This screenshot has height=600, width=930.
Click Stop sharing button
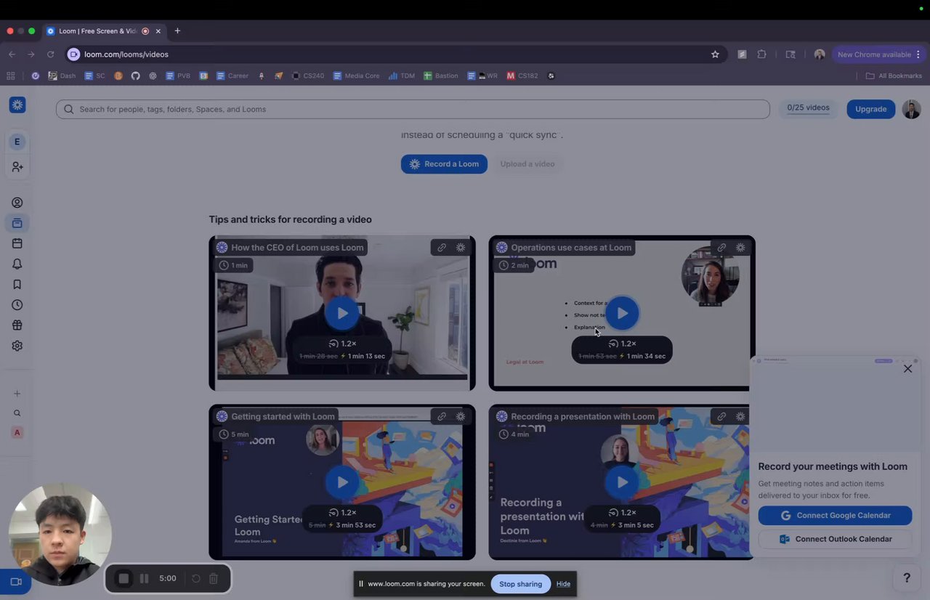click(520, 584)
